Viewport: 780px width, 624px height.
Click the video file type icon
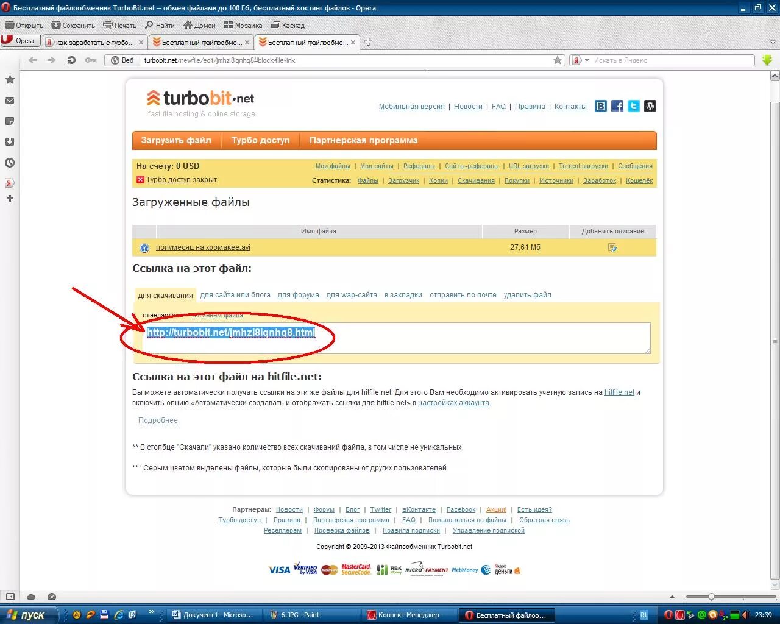144,248
